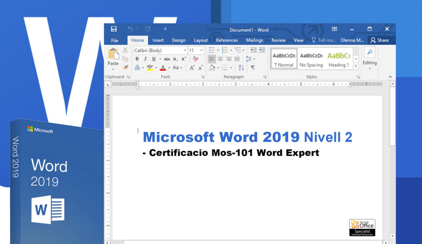This screenshot has width=422, height=244.
Task: Click the Shading paint bucket icon
Action: click(x=212, y=68)
